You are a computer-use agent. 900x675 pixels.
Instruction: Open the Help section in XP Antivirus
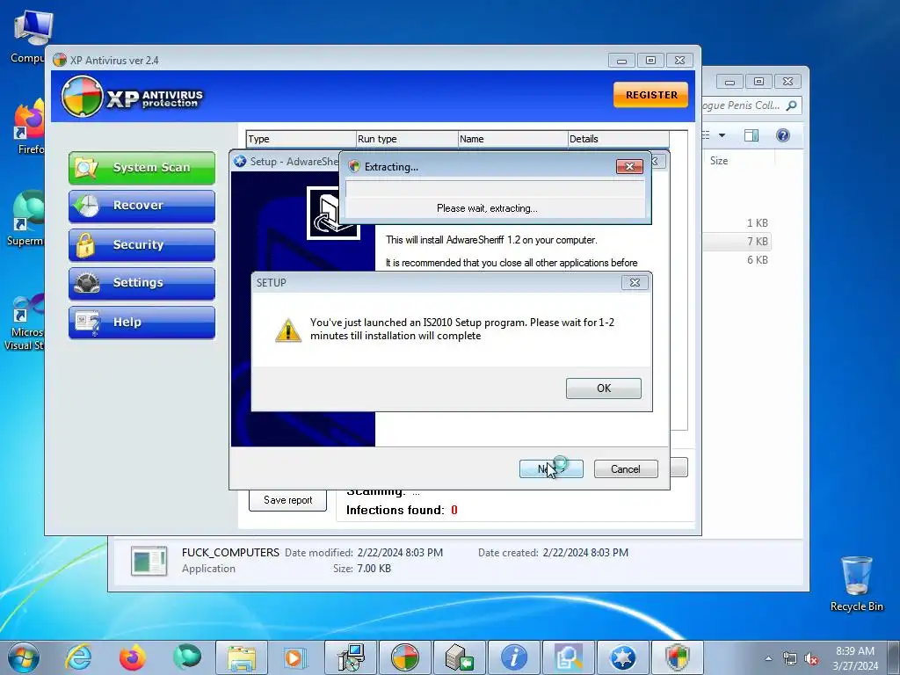pos(142,322)
